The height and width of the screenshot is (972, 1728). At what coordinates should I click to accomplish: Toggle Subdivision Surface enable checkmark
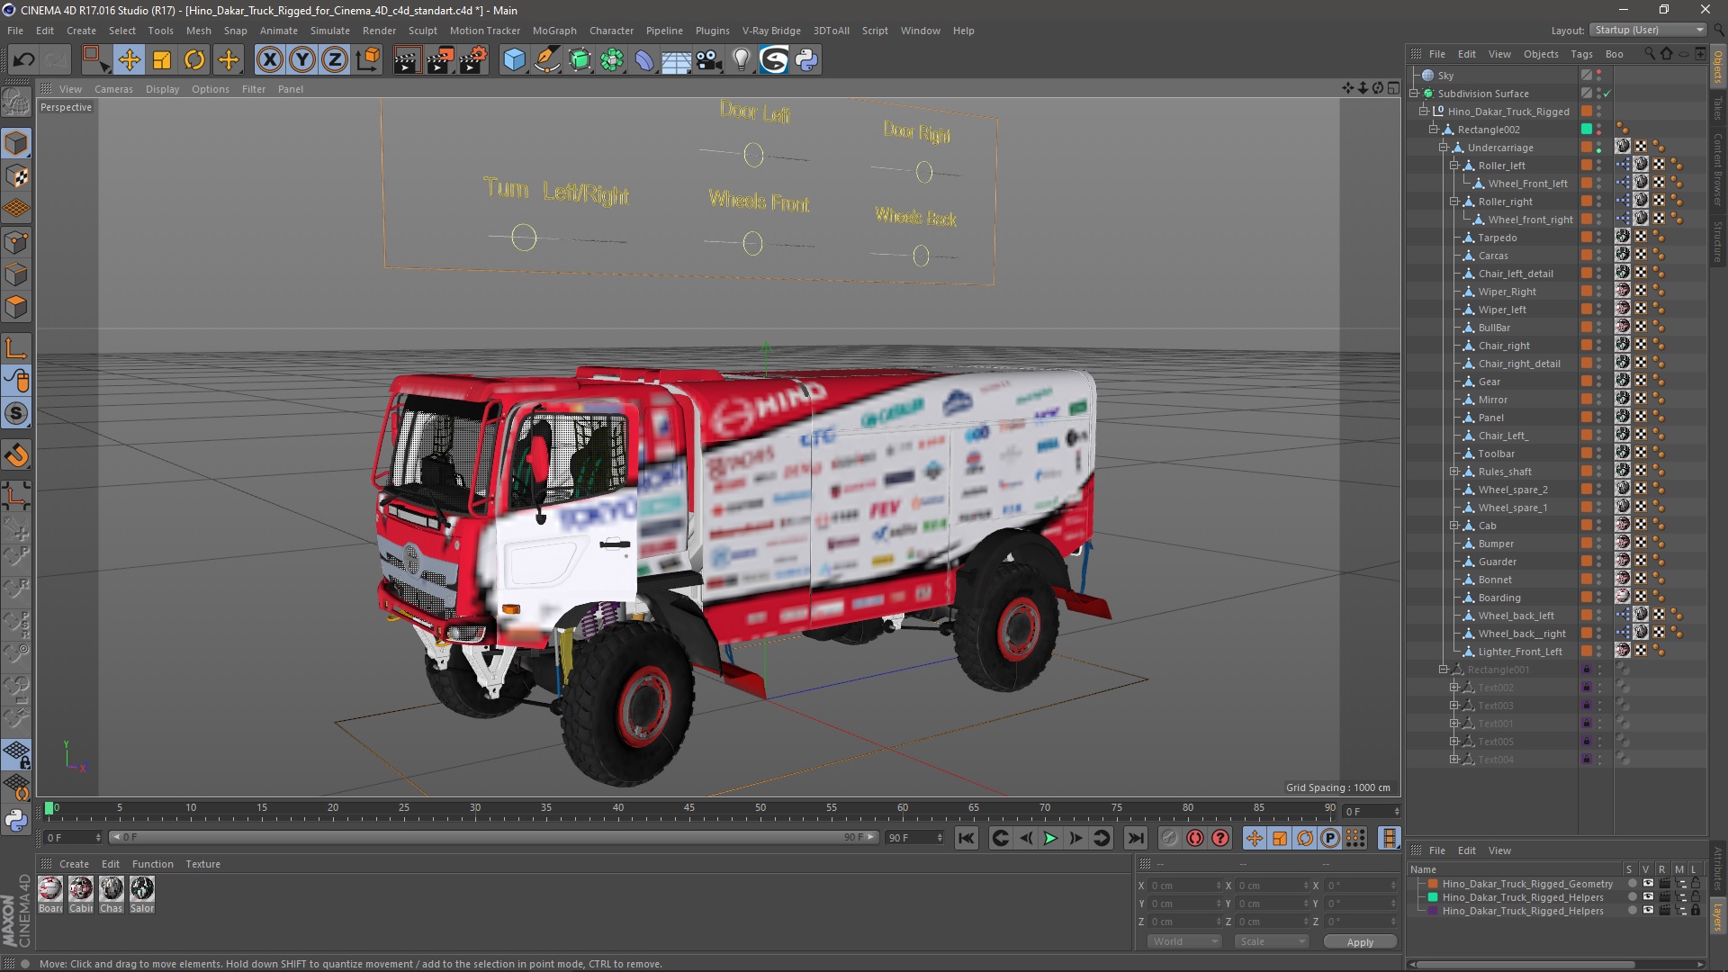1606,94
